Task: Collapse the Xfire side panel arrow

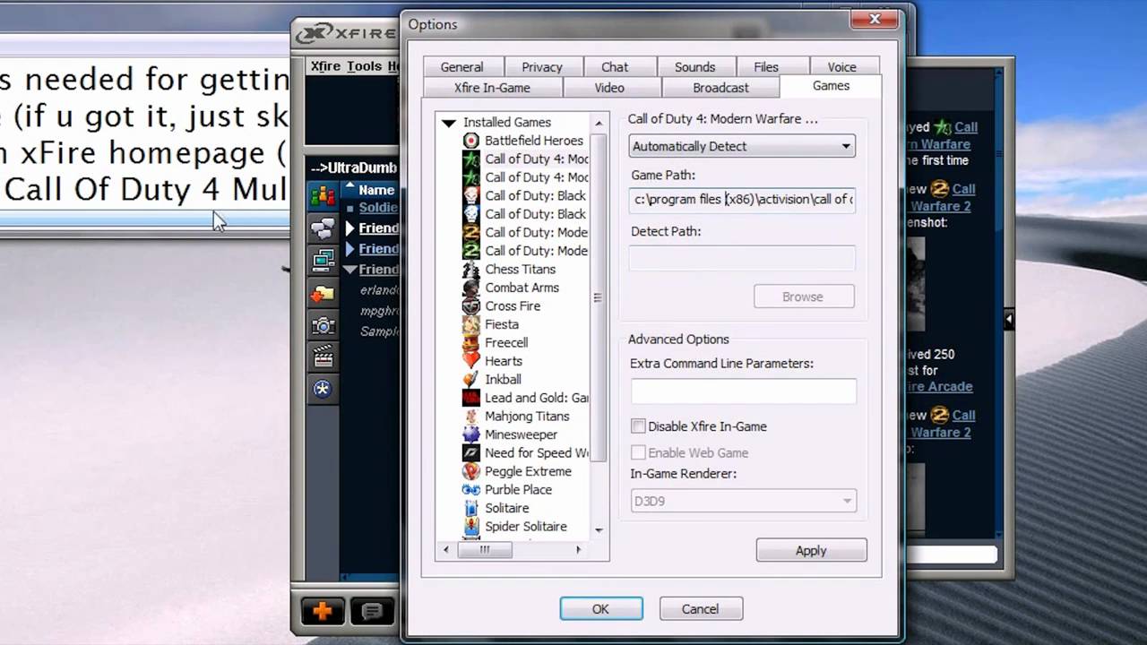Action: (1008, 319)
